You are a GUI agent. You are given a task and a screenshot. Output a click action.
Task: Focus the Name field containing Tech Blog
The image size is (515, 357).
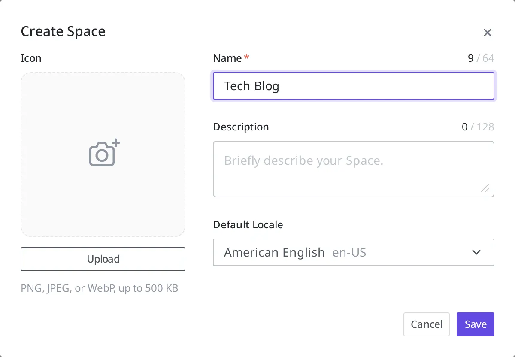coord(353,86)
